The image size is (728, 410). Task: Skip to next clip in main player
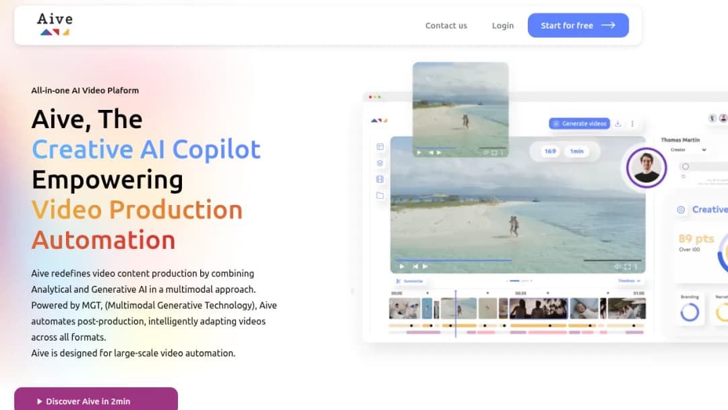pyautogui.click(x=425, y=266)
